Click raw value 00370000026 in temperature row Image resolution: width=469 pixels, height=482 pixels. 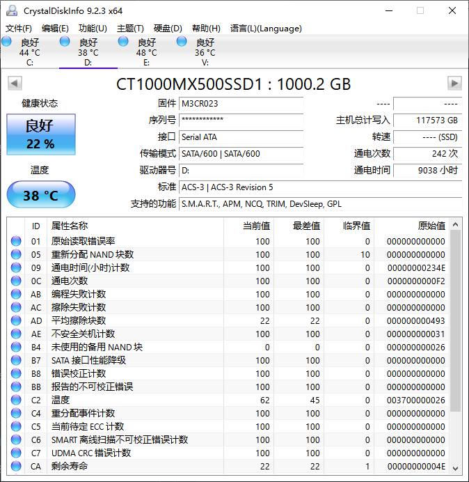point(415,401)
